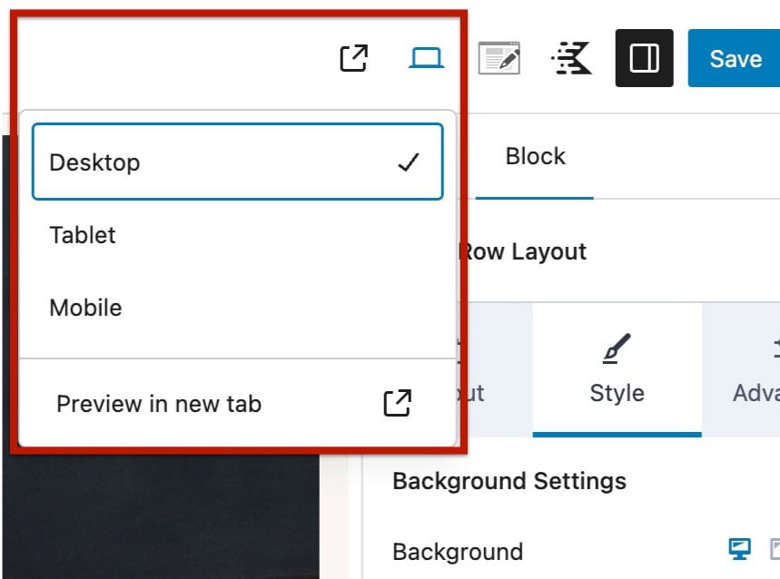The width and height of the screenshot is (780, 579).
Task: Click the laptop preview viewport icon
Action: [x=426, y=56]
